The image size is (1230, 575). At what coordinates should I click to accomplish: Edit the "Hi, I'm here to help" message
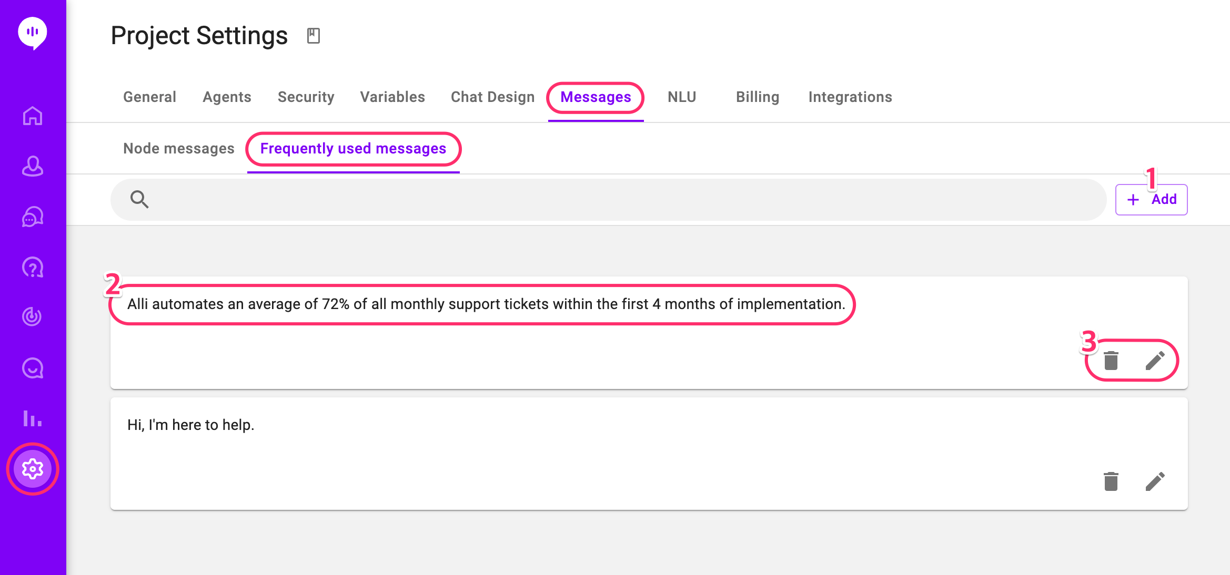click(1155, 481)
